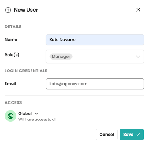The height and width of the screenshot is (145, 149).
Task: Click the Name field label
Action: pyautogui.click(x=11, y=40)
